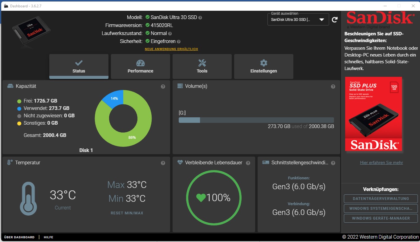Click the SanDisk SSD Plus advertisement image
The image size is (420, 242).
[x=373, y=114]
